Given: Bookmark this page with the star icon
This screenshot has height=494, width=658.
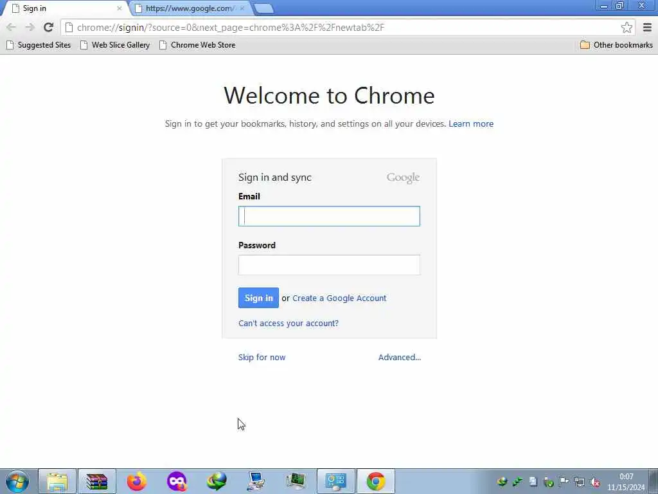Looking at the screenshot, I should (x=627, y=27).
